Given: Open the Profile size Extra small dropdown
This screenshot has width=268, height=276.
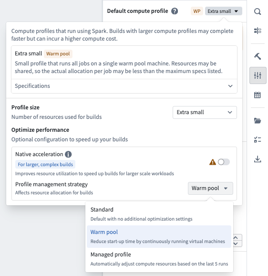Looking at the screenshot, I should (205, 112).
